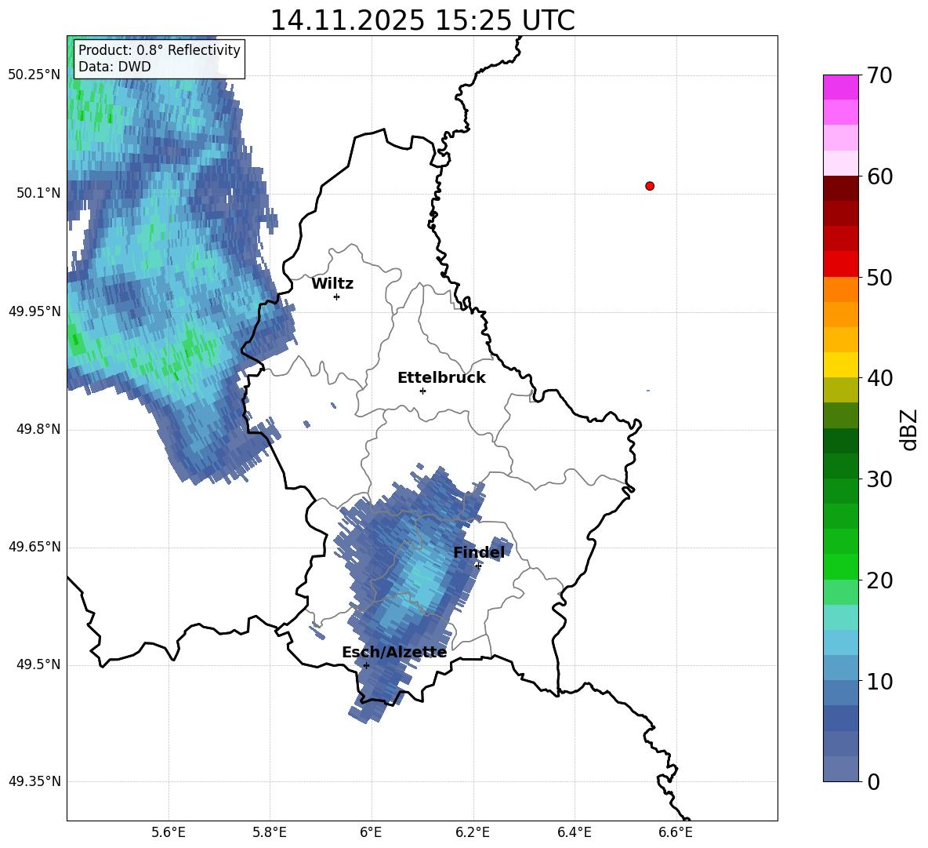Image resolution: width=928 pixels, height=848 pixels.
Task: Click the Wiltz city label
Action: (332, 284)
